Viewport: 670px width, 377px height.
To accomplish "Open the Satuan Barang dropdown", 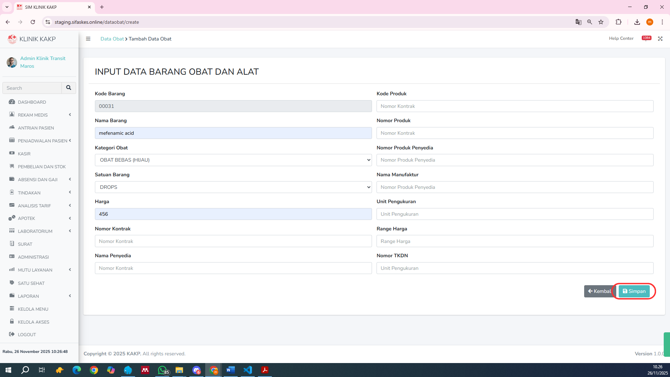I will (233, 187).
